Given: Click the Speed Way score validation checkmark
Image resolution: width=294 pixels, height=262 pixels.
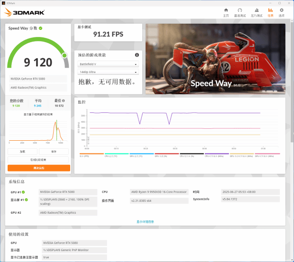Looking at the screenshot, I should (40, 28).
